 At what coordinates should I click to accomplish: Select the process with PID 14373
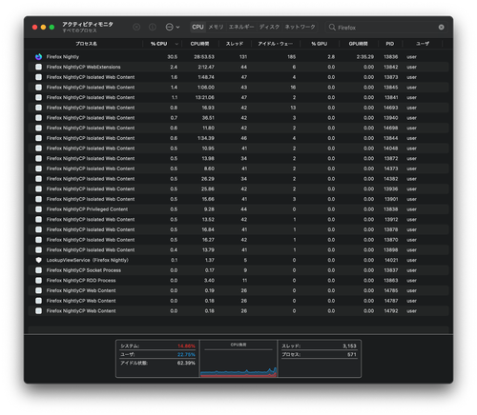tap(238, 168)
